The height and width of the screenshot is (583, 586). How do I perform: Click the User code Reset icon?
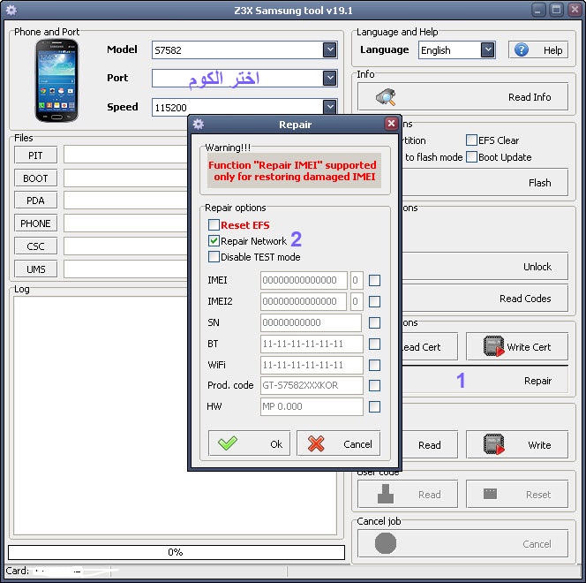click(x=490, y=494)
